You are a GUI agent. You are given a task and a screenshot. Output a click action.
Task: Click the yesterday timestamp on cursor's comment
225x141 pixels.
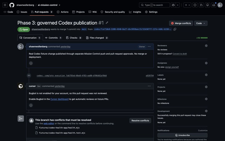pos(60,86)
